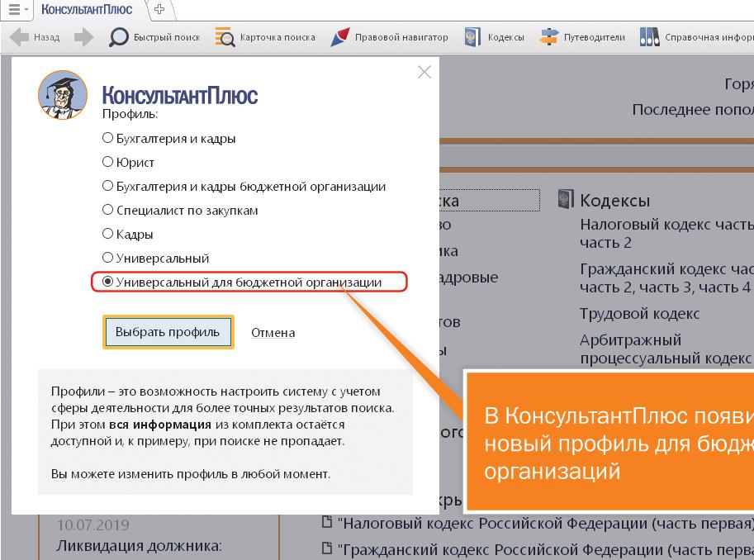Screen dimensions: 754x560
Task: Open Карточка поиска icon
Action: coord(225,37)
